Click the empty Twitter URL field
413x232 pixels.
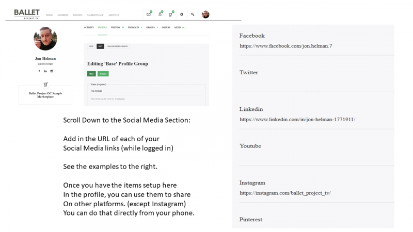pyautogui.click(x=316, y=84)
